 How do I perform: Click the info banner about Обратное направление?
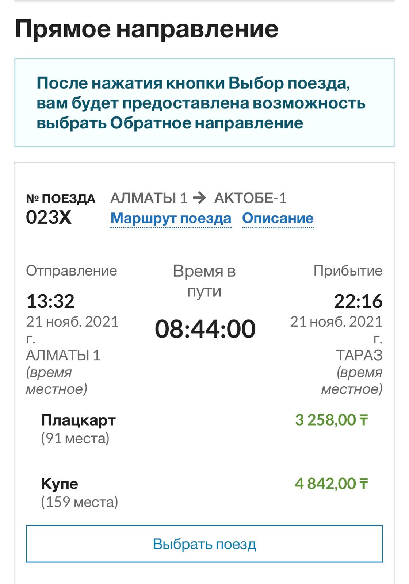point(204,103)
